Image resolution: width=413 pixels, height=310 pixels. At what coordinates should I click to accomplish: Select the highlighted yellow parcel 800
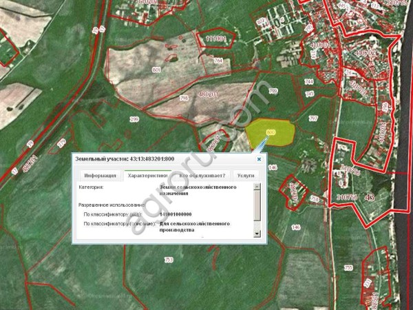point(270,132)
